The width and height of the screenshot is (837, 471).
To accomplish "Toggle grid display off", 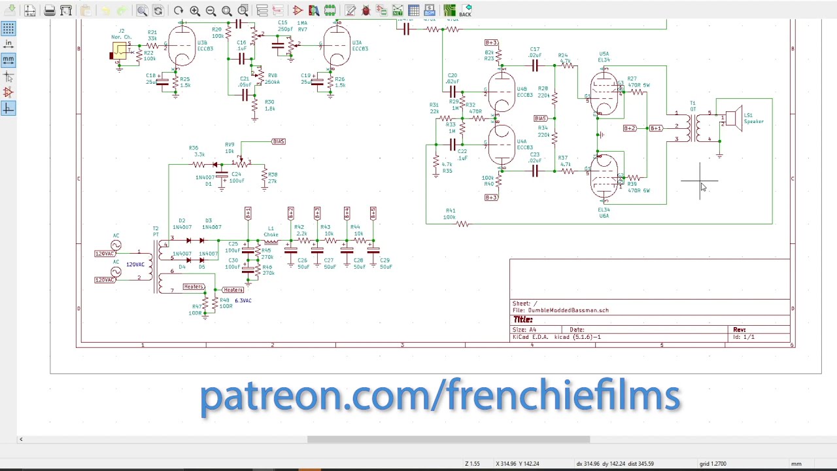I will point(8,29).
